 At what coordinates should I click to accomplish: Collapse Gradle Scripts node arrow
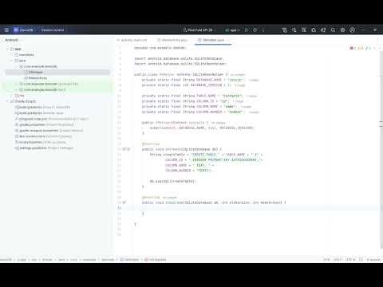(x=7, y=101)
